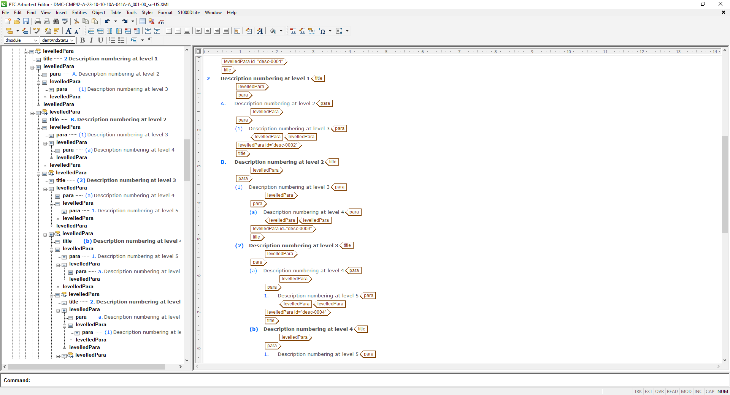This screenshot has height=395, width=730.
Task: Open a file with the Open folder icon
Action: (17, 22)
